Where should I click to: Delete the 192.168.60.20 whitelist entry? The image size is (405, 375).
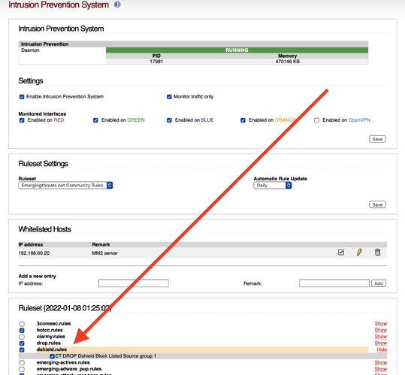pos(377,253)
